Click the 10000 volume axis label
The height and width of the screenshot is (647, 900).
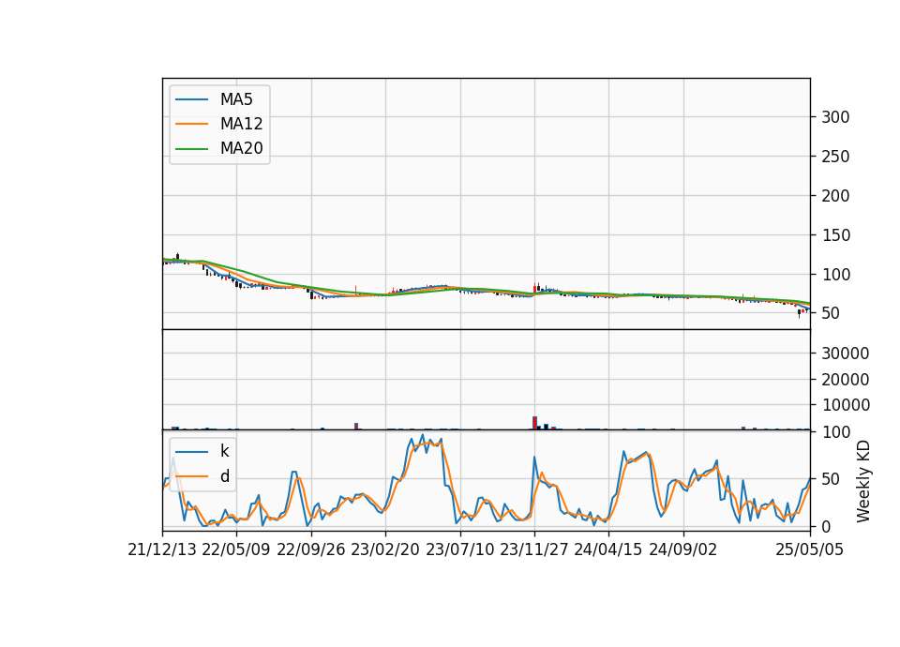point(846,405)
